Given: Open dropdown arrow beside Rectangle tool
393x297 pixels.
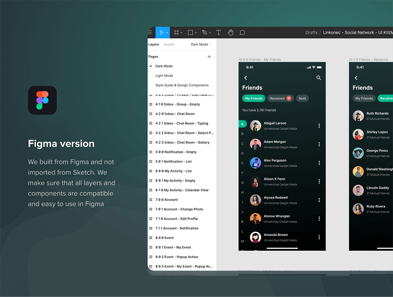Looking at the screenshot, I should tap(196, 33).
